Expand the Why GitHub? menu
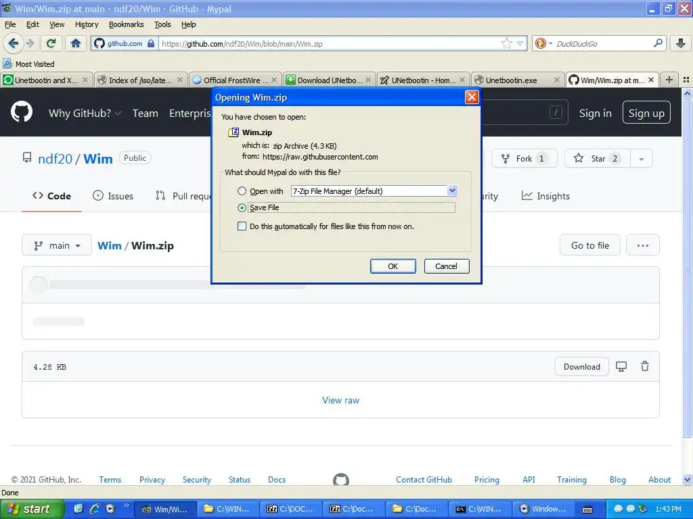 tap(85, 113)
